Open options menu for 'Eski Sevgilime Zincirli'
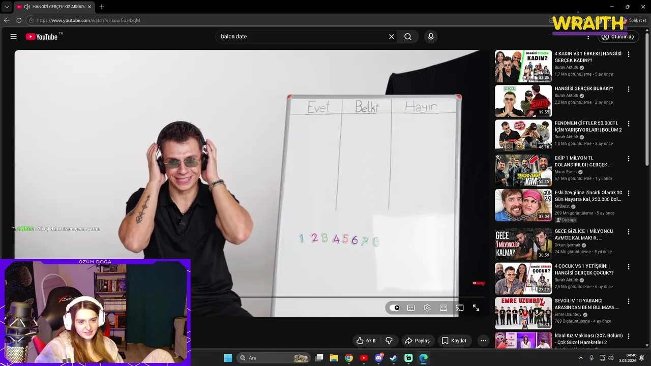The width and height of the screenshot is (651, 366). [x=629, y=193]
